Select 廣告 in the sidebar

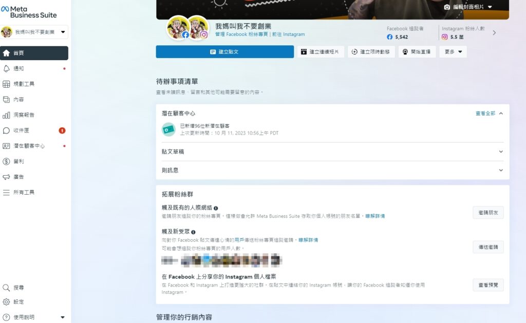(x=34, y=177)
